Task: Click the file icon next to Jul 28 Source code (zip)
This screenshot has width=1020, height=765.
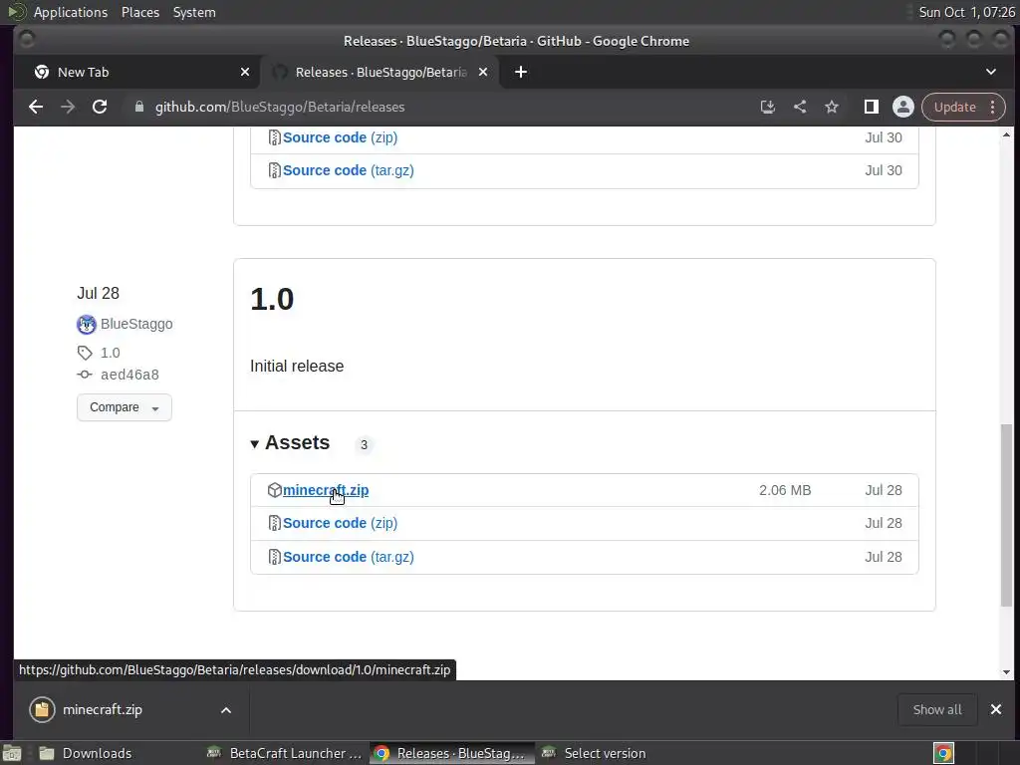Action: [275, 523]
